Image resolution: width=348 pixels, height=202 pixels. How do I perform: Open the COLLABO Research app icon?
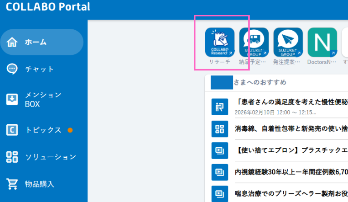click(220, 42)
